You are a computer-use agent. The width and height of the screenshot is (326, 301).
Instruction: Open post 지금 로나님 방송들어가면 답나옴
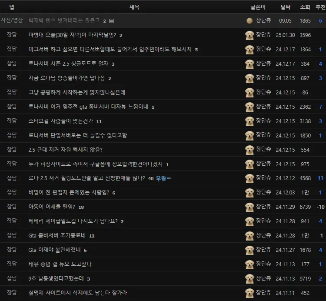67,78
